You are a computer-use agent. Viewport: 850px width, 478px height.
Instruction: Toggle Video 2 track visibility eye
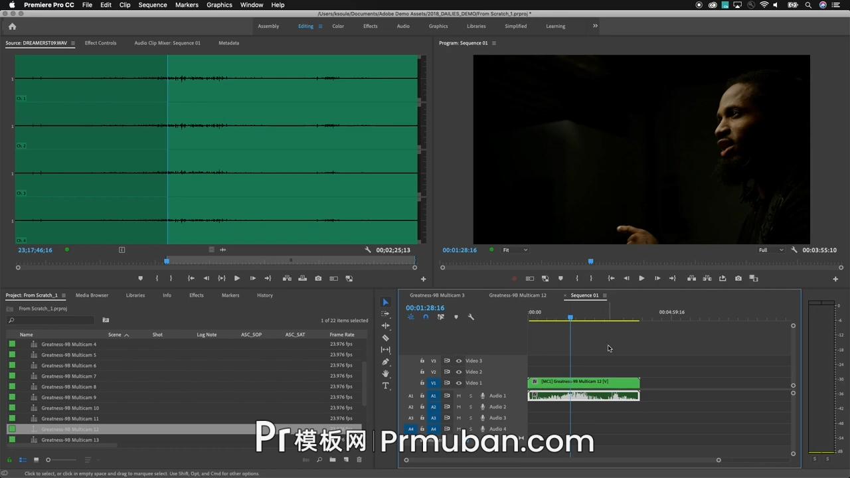point(458,372)
